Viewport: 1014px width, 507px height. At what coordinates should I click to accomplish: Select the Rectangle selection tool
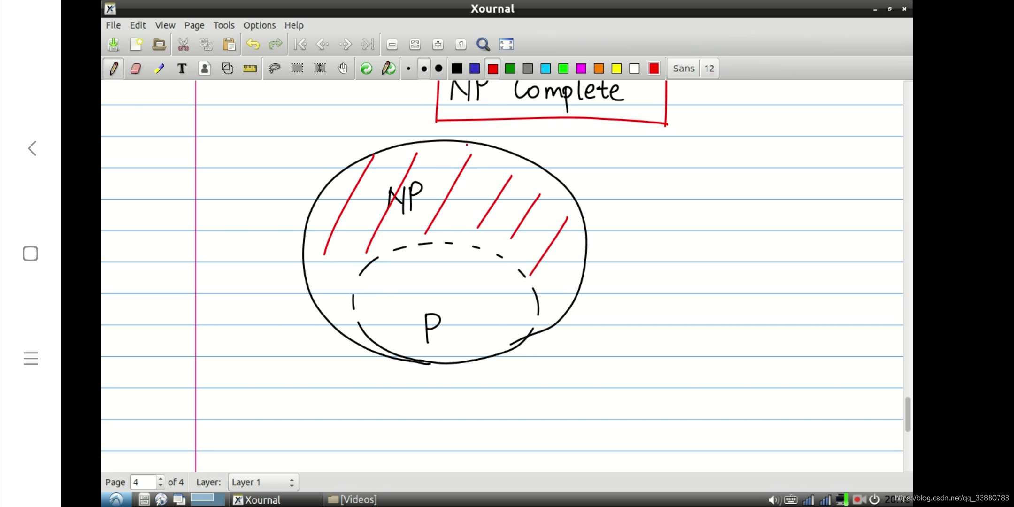[x=297, y=69]
